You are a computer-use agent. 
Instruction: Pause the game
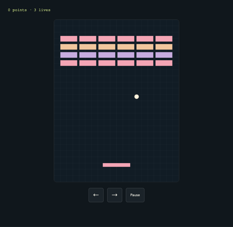pyautogui.click(x=135, y=195)
